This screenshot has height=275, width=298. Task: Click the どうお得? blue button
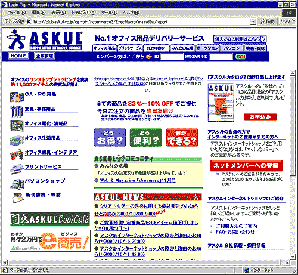110,138
